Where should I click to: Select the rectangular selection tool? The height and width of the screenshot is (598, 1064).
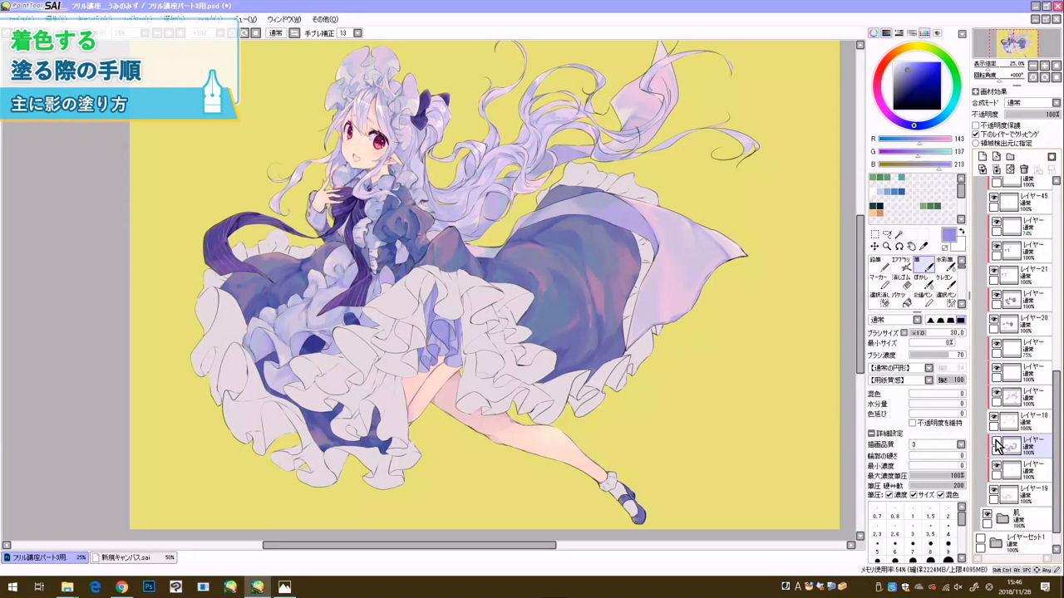(874, 235)
